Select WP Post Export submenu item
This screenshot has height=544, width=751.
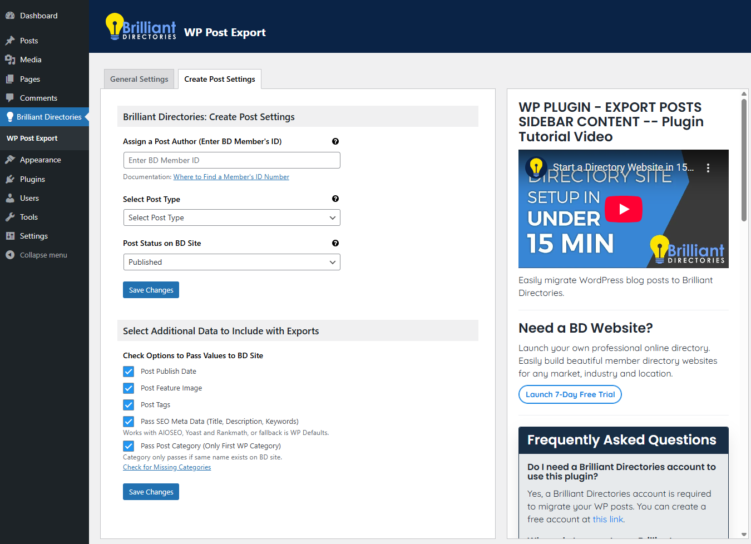(32, 139)
